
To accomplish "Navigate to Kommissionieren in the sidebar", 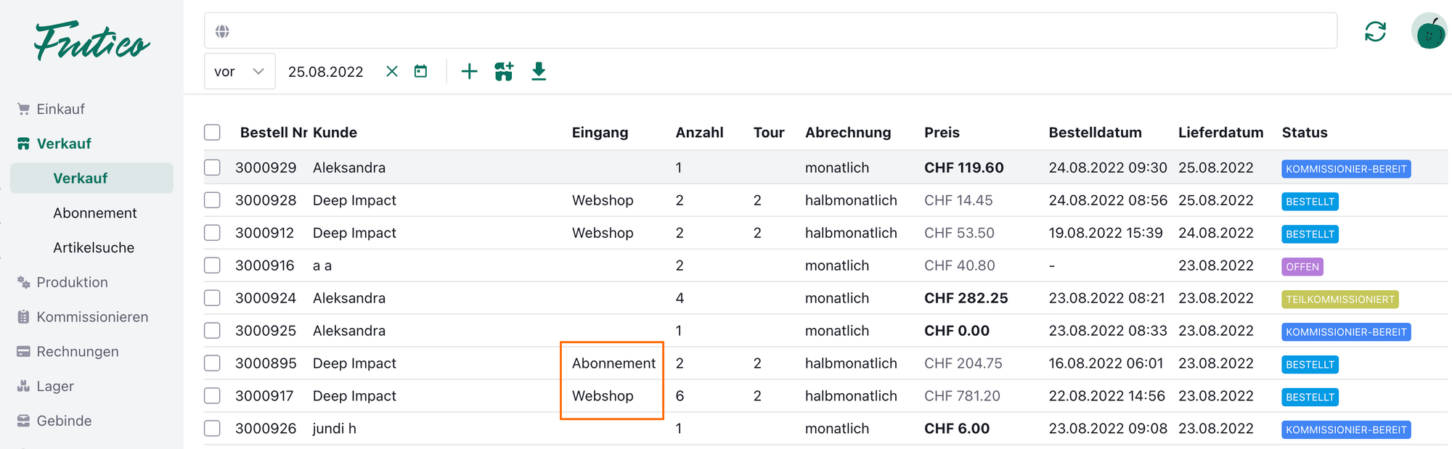I will point(92,317).
